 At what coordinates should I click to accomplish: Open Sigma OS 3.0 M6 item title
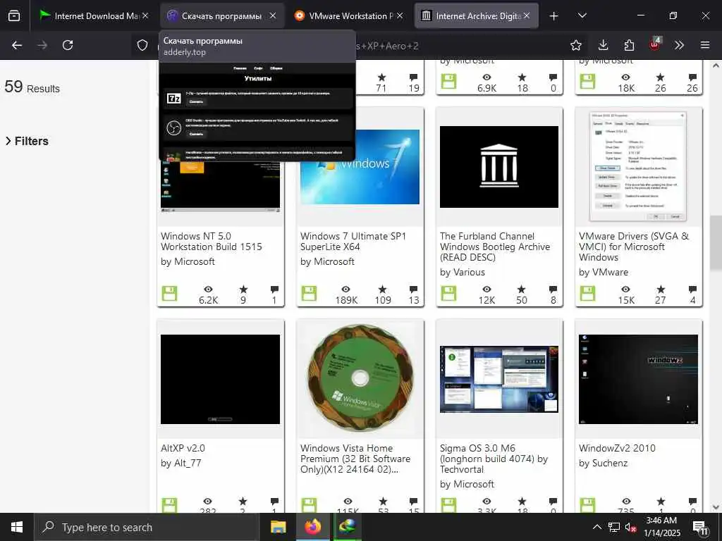click(x=494, y=459)
